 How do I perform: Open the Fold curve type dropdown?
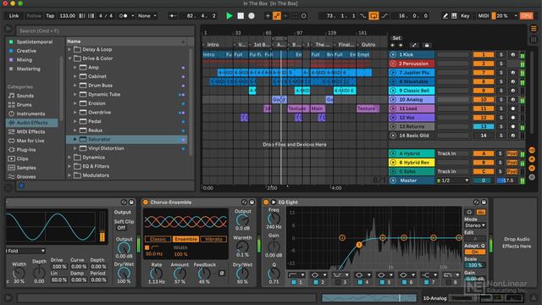(x=26, y=251)
